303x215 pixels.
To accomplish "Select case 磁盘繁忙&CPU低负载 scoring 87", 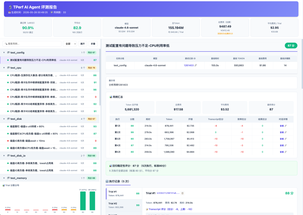I will 50,134.
